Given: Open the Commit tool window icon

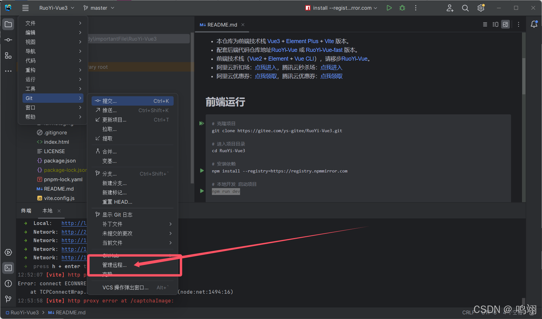Looking at the screenshot, I should [8, 40].
